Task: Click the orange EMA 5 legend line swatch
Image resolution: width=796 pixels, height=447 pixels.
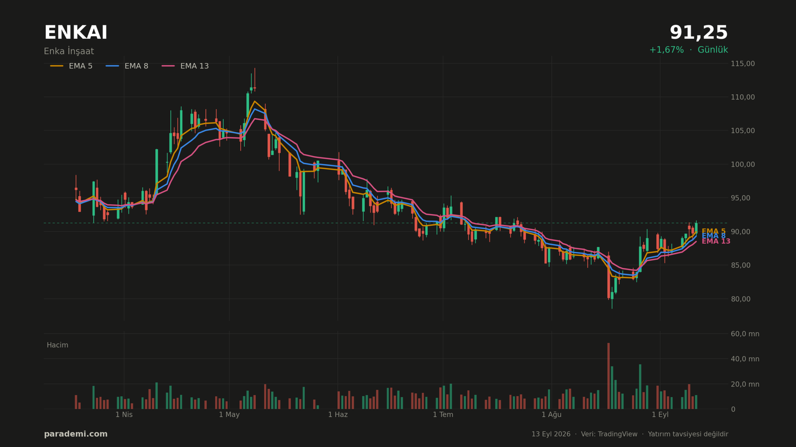Action: [57, 66]
